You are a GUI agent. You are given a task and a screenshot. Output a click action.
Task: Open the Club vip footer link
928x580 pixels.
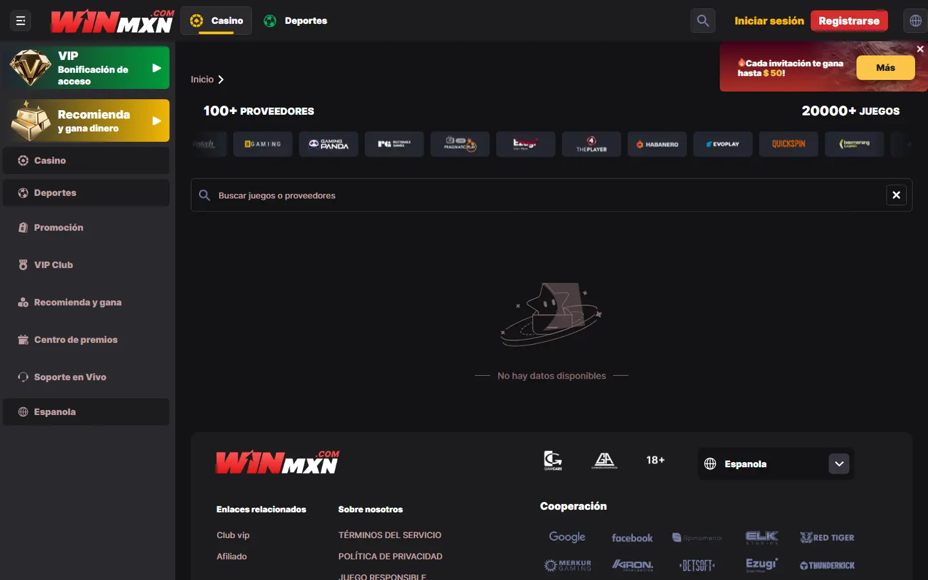(x=233, y=535)
